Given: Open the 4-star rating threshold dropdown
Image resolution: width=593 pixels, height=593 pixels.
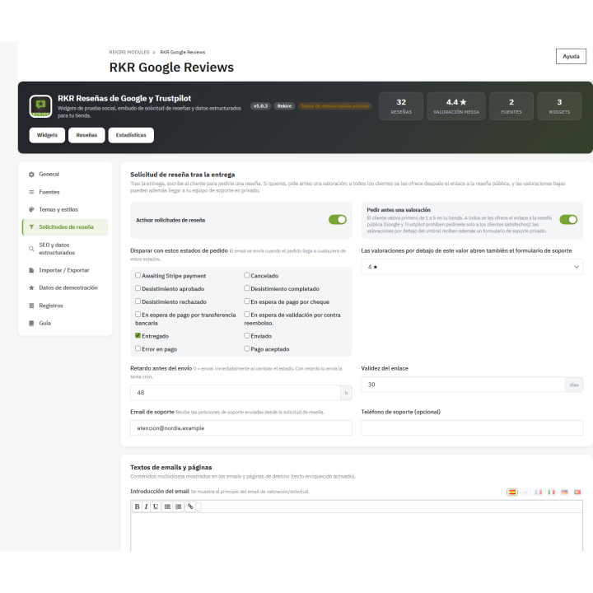Looking at the screenshot, I should coord(472,267).
